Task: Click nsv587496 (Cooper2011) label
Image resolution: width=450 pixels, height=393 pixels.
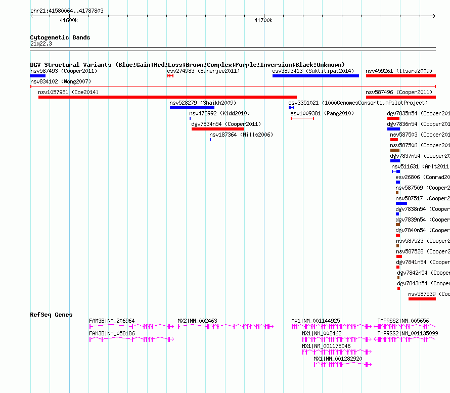Action: coord(399,92)
